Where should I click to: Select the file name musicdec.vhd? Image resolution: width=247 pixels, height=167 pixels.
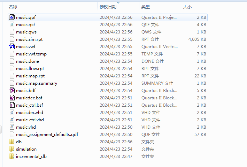click(x=30, y=112)
